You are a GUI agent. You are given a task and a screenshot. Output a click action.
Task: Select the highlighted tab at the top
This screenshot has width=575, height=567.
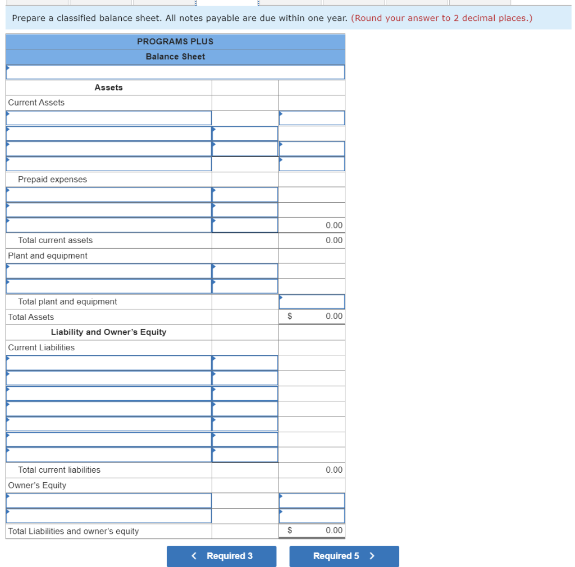point(226,3)
